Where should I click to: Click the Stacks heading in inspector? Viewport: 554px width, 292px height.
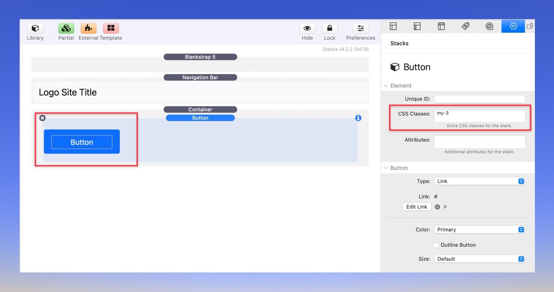point(399,43)
